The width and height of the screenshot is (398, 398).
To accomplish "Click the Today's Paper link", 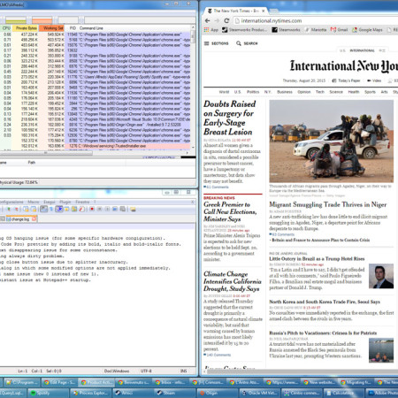I will click(x=346, y=80).
